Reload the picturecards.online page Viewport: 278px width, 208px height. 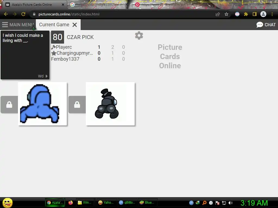pyautogui.click(x=23, y=14)
